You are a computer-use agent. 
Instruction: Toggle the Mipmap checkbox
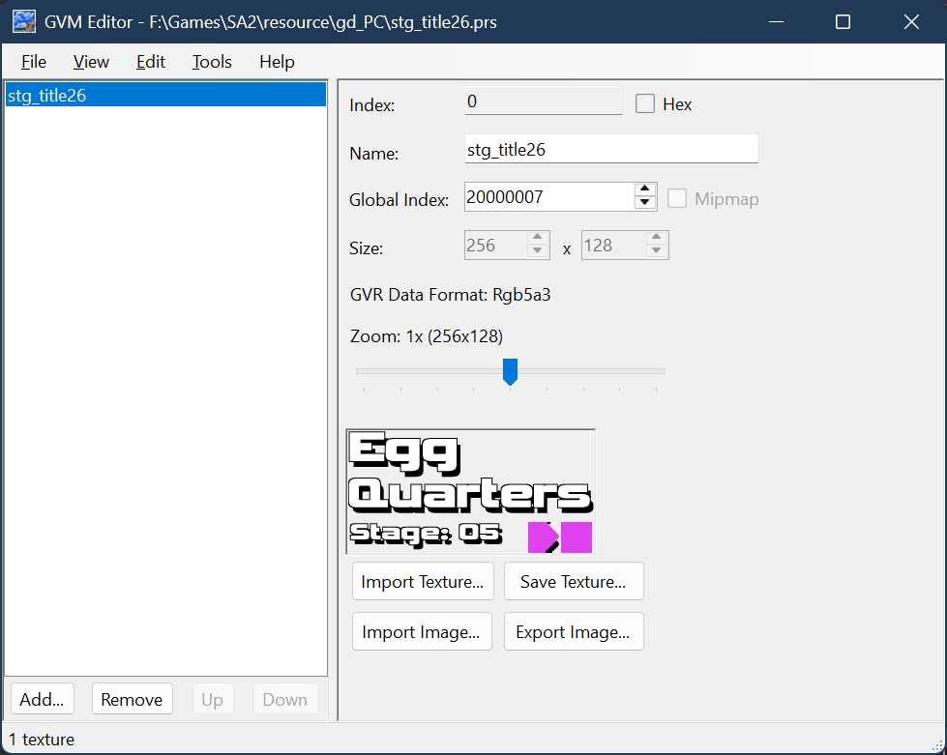click(677, 199)
